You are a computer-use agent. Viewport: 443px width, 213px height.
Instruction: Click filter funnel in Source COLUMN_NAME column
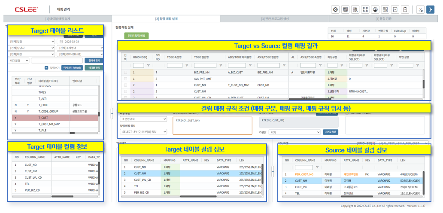pos(317,167)
